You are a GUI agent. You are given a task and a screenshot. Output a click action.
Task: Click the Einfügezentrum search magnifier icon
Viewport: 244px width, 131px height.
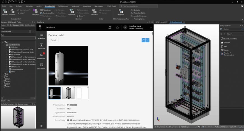pos(242,29)
